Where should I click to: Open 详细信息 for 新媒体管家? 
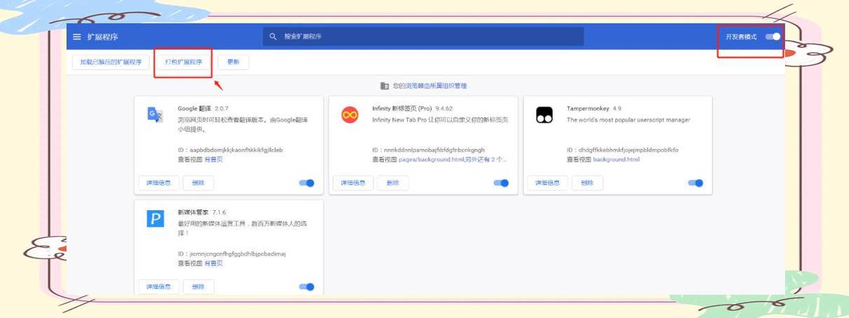pos(158,286)
